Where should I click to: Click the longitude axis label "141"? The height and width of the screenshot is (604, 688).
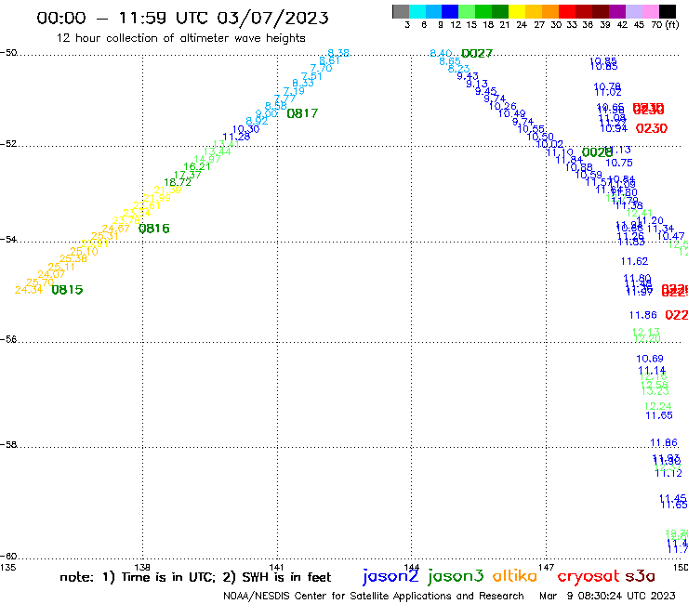pyautogui.click(x=277, y=567)
